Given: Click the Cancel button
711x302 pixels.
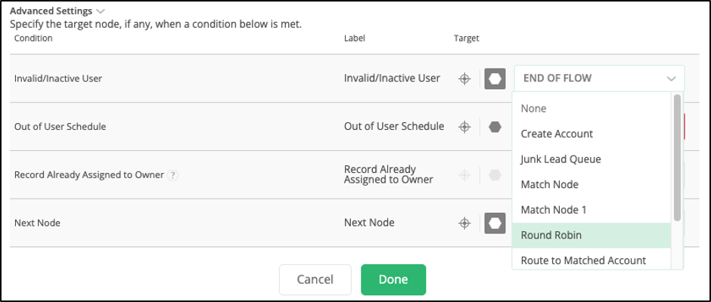Looking at the screenshot, I should (x=315, y=279).
